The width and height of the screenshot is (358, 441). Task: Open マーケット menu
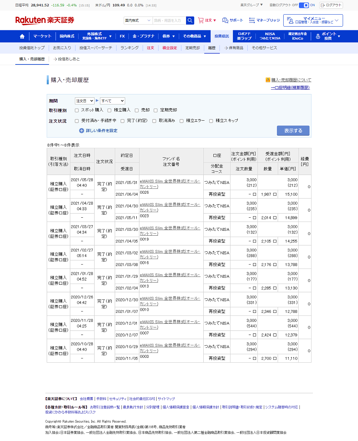click(x=42, y=36)
